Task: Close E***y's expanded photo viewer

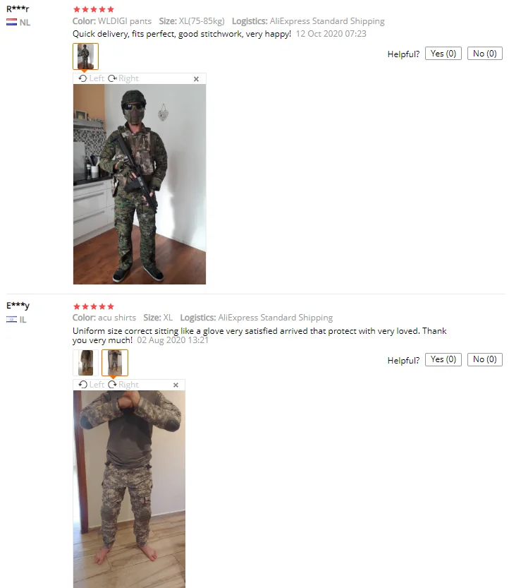Action: click(176, 385)
